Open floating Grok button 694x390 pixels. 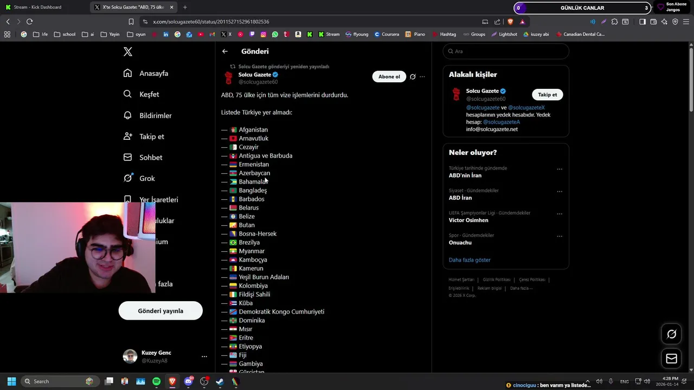coord(671,334)
